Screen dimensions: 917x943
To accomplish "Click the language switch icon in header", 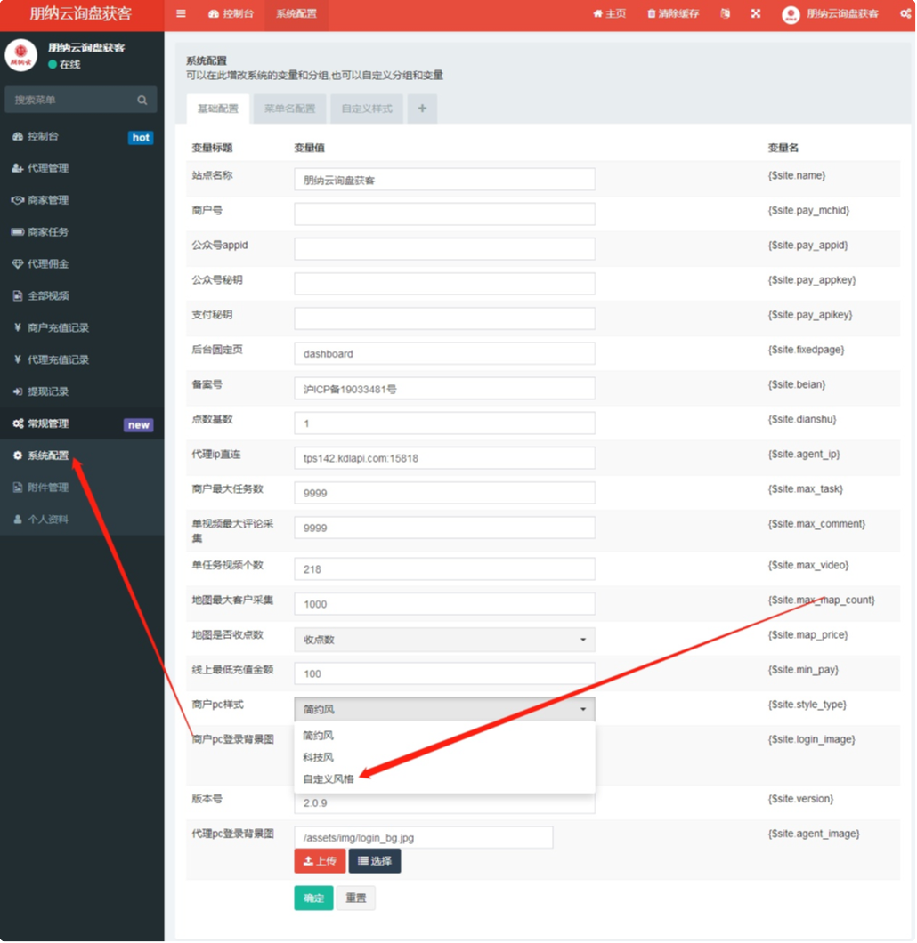I will pyautogui.click(x=726, y=14).
